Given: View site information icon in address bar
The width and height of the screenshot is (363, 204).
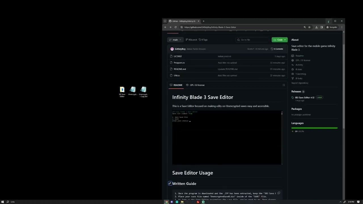Looking at the screenshot, I should point(181,27).
